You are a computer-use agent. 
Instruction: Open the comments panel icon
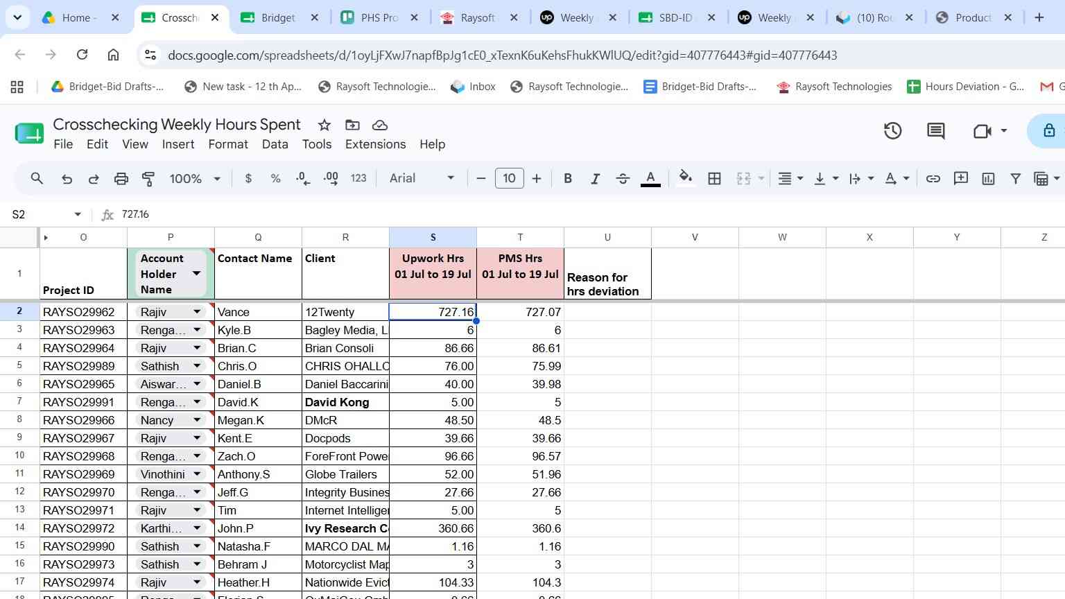tap(936, 130)
